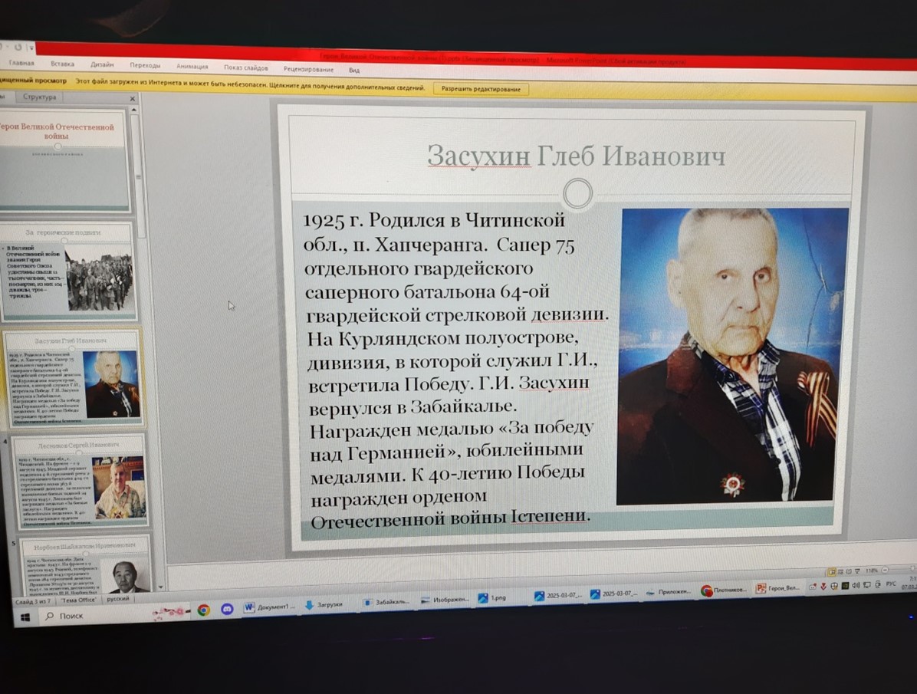Open Google Chrome from taskbar
Viewport: 917px width, 694px height.
(203, 610)
